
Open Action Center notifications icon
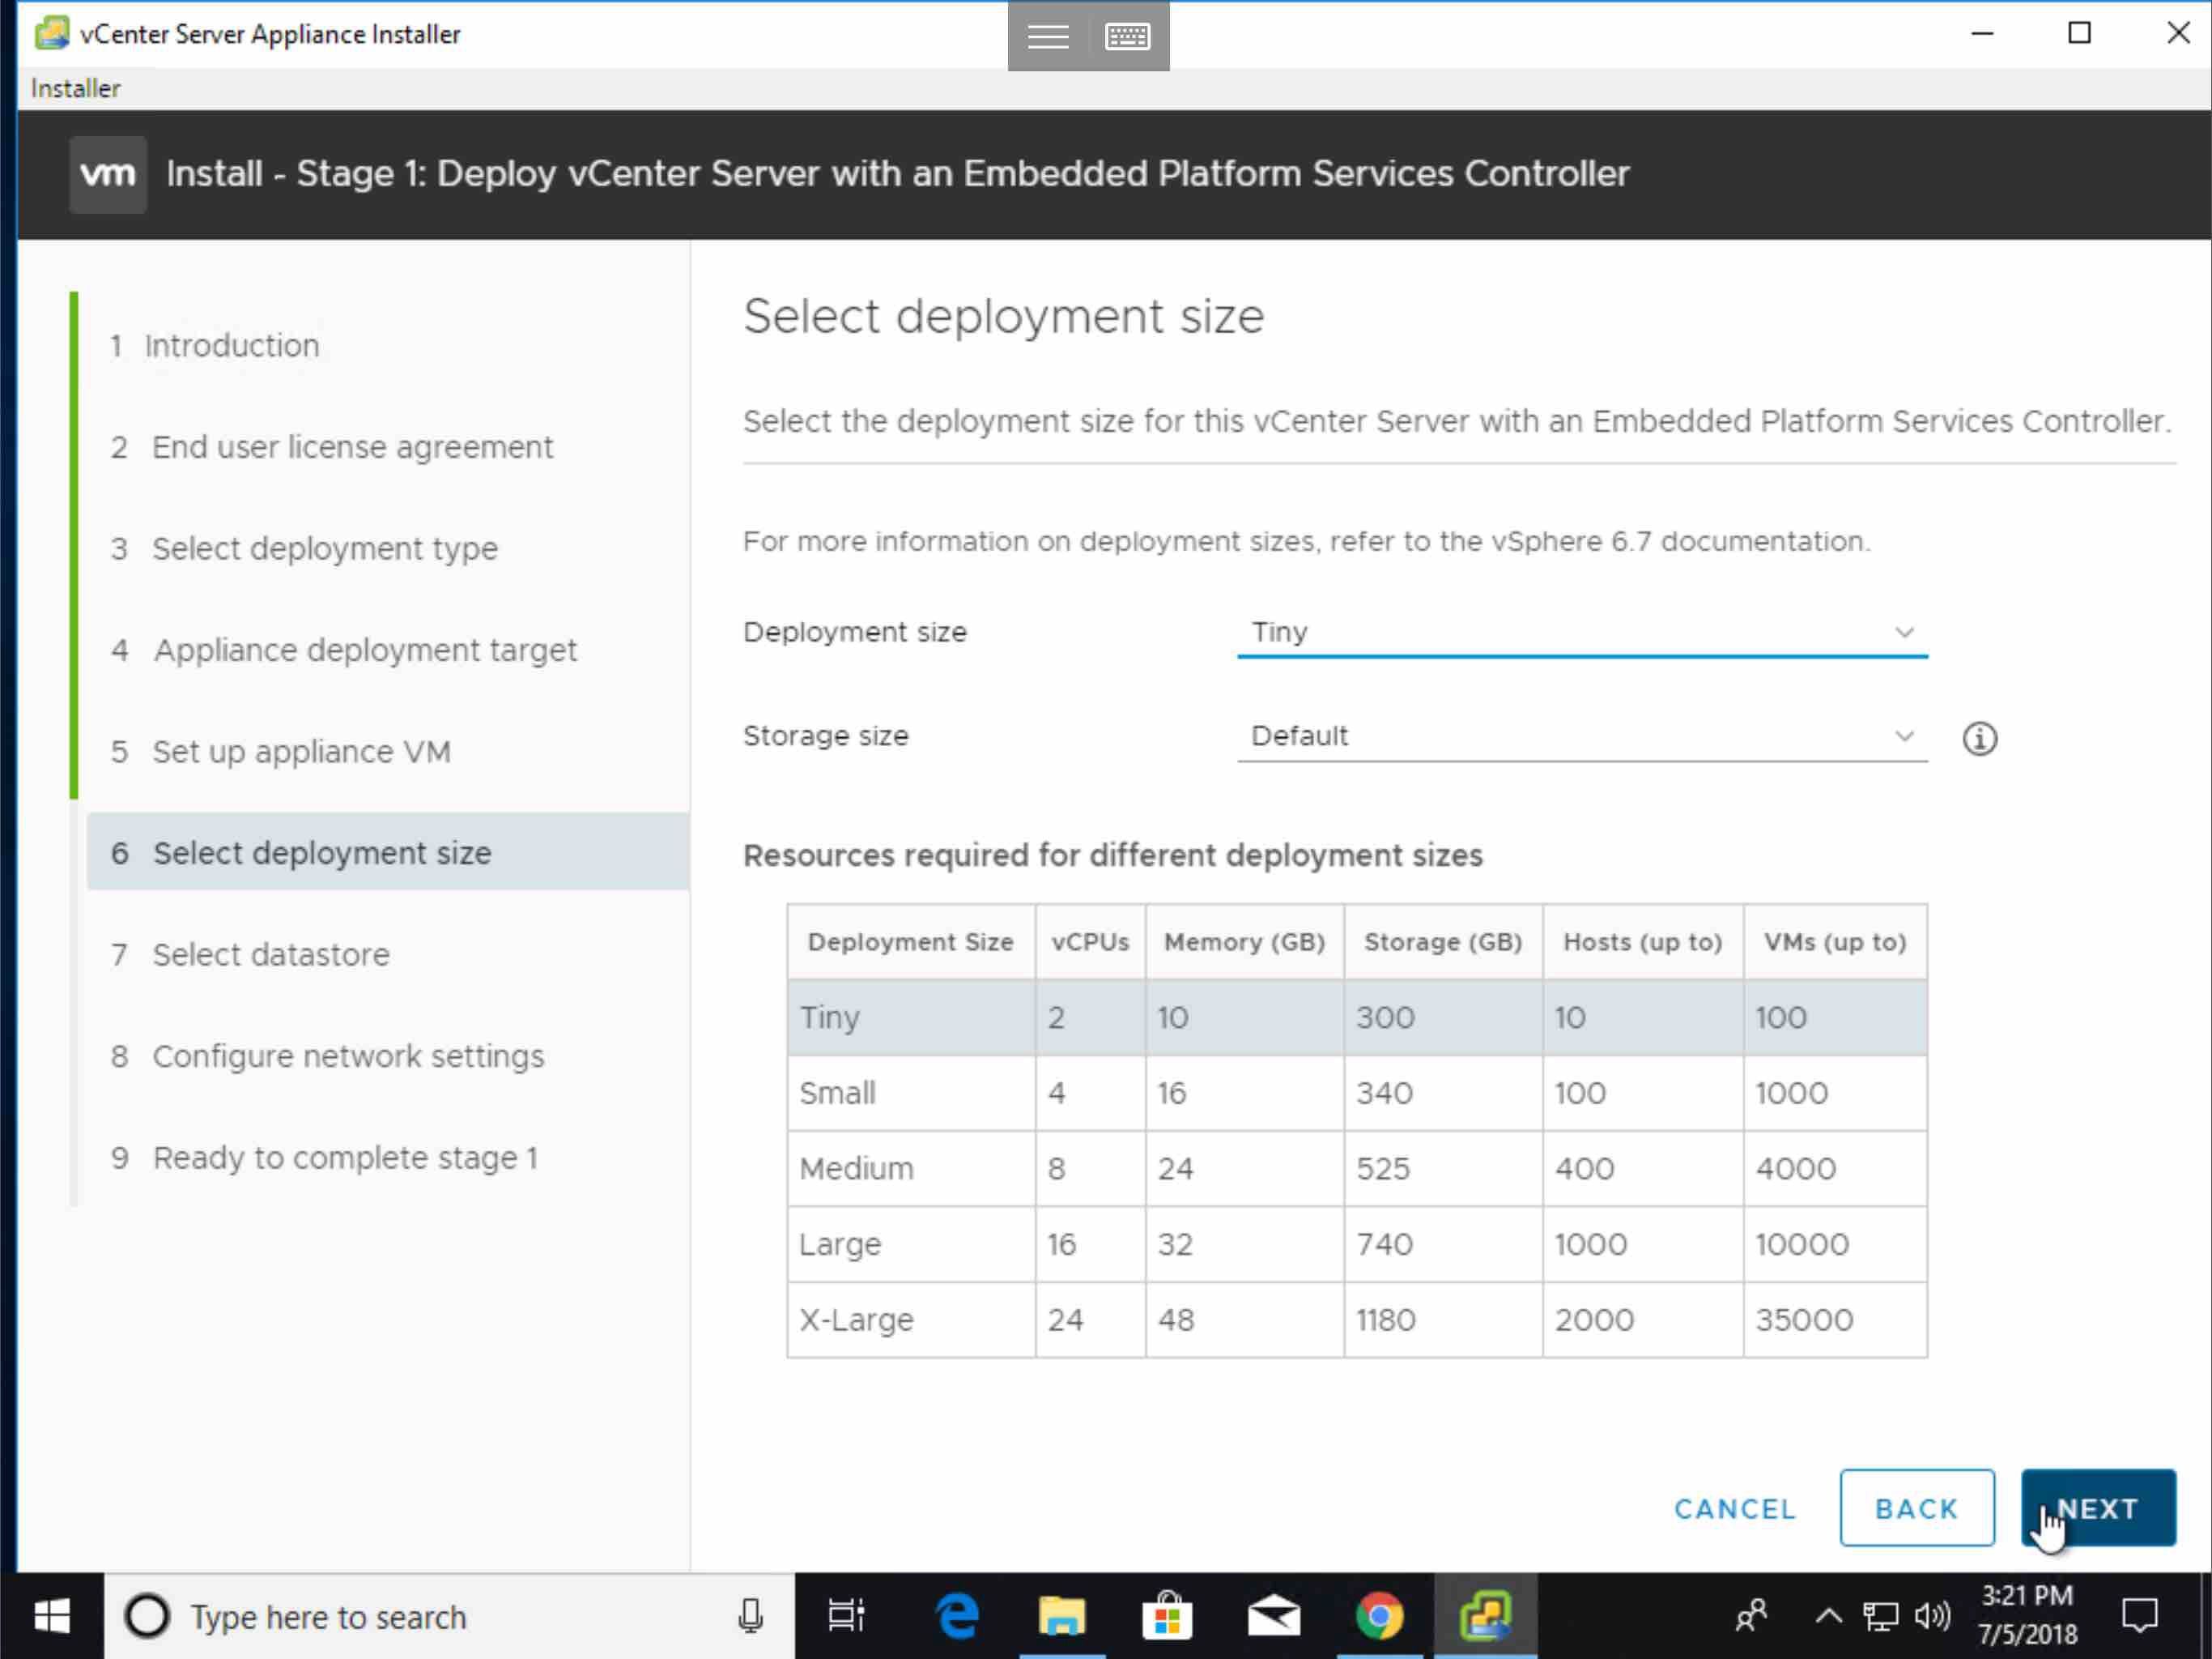pos(2140,1616)
